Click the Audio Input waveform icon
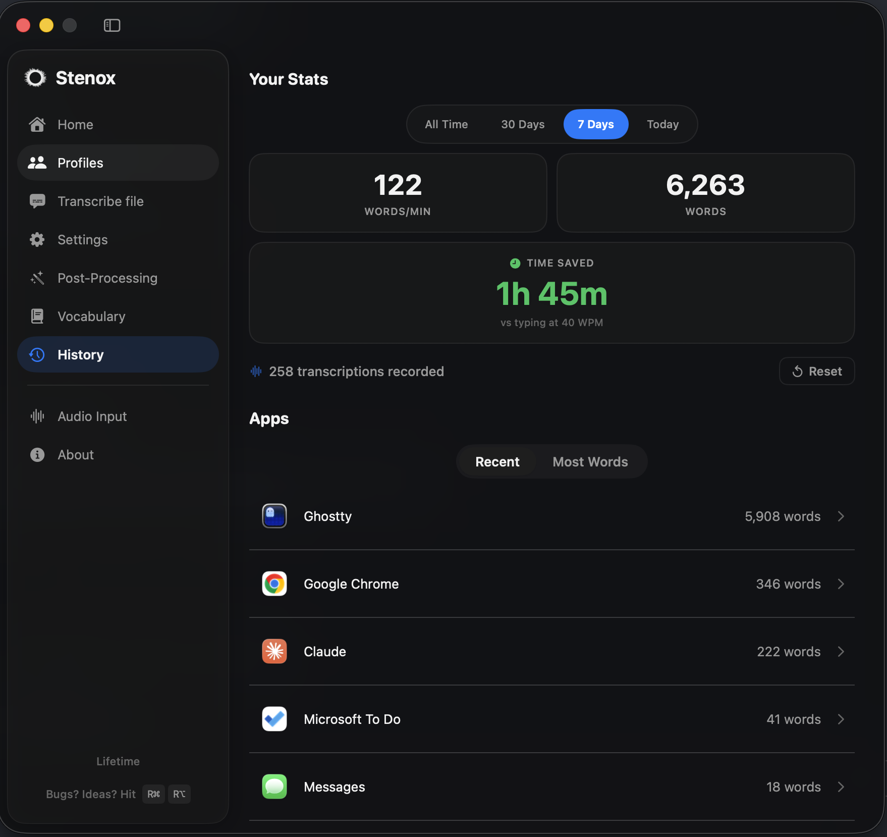887x837 pixels. click(x=37, y=416)
